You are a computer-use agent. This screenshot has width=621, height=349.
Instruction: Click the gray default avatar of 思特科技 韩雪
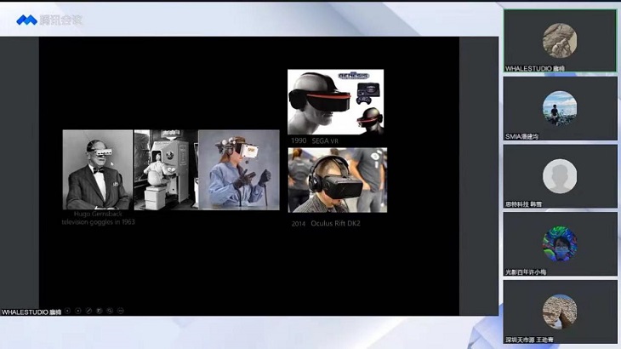pos(559,175)
